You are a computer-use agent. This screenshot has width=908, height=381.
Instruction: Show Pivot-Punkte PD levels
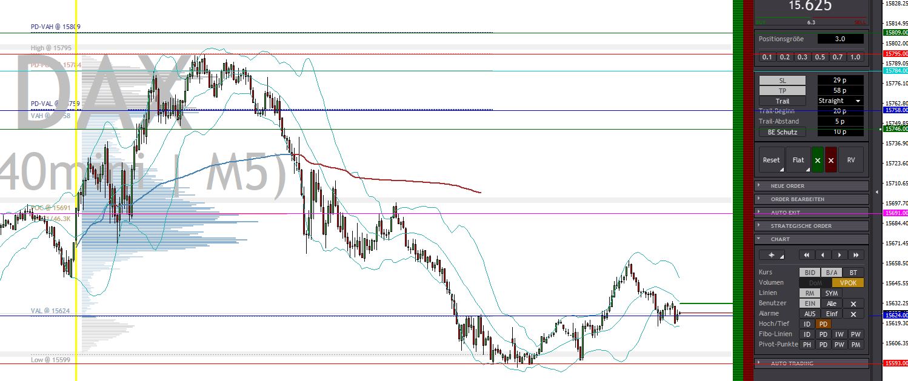pyautogui.click(x=823, y=345)
